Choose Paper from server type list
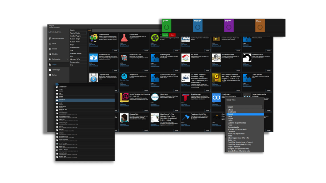 point(230,116)
